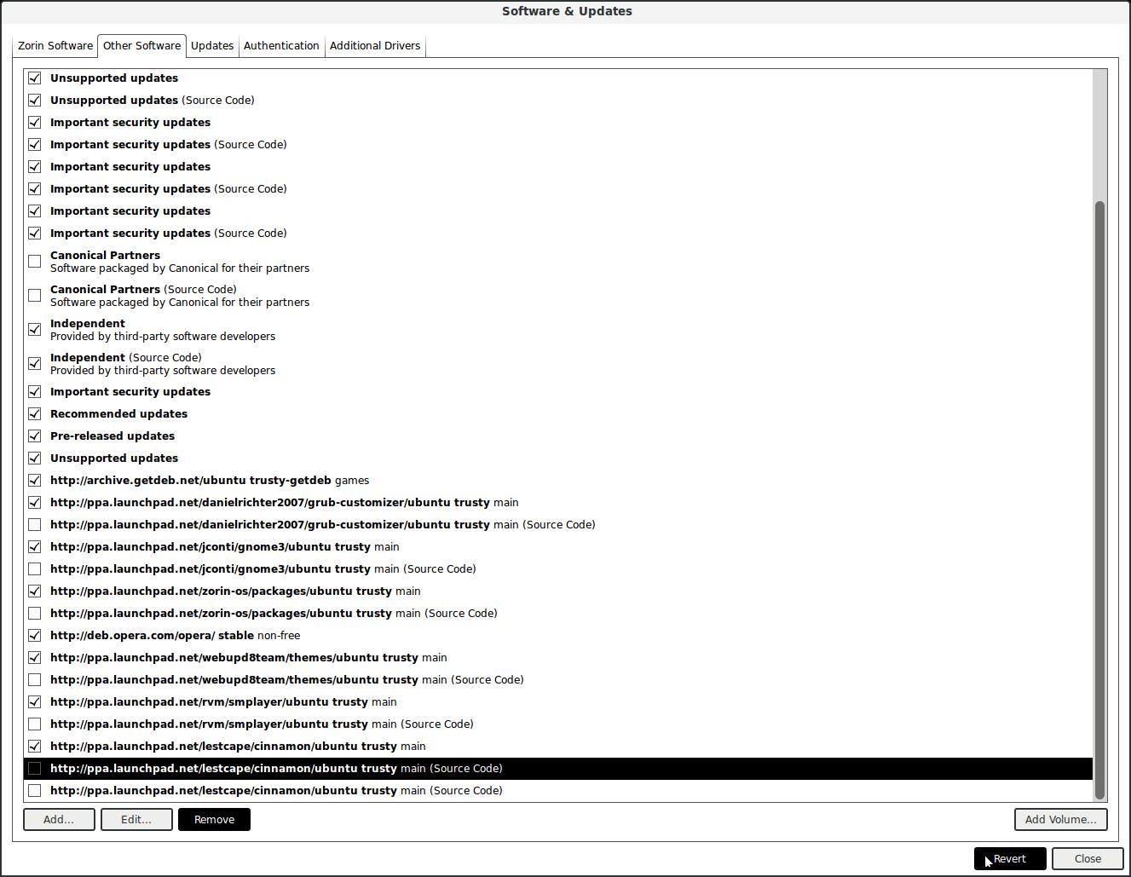This screenshot has width=1131, height=877.
Task: Click the Add... button
Action: (x=59, y=820)
